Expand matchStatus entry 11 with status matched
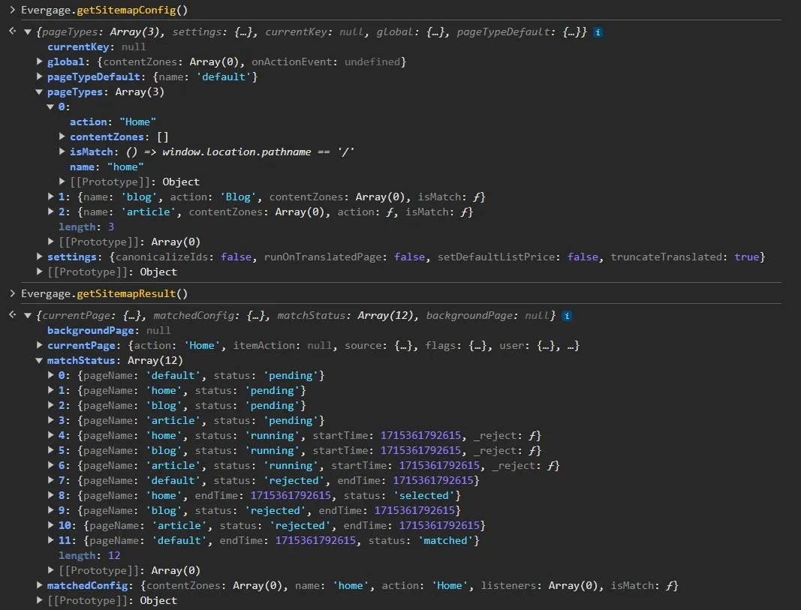 click(51, 540)
